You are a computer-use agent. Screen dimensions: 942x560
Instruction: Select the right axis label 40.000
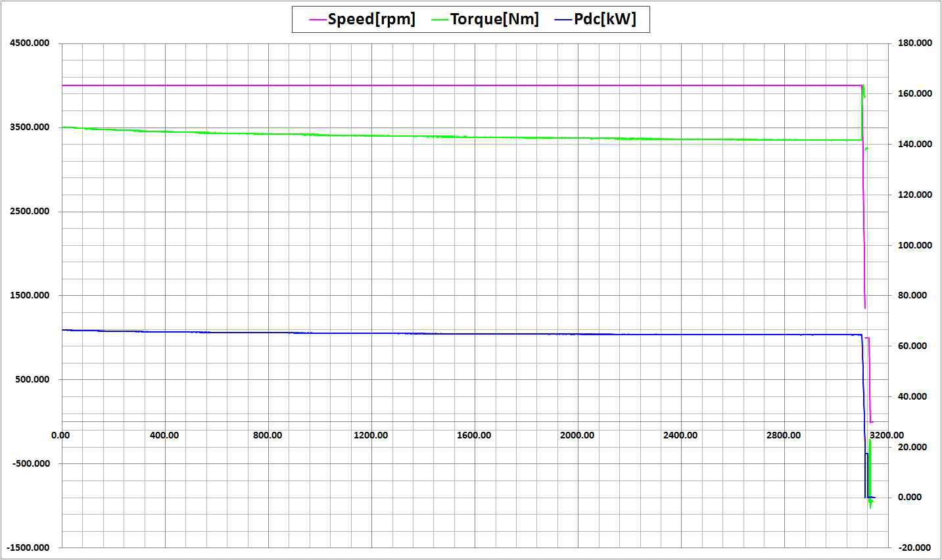coord(912,397)
